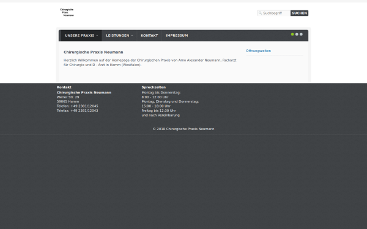Click the Chirurgische Praxis Neumann logo
367x229 pixels.
tap(67, 12)
